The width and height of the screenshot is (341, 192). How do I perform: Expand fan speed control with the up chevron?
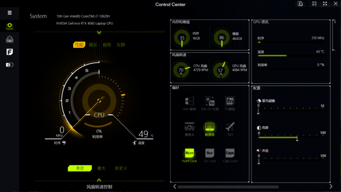pos(99,180)
